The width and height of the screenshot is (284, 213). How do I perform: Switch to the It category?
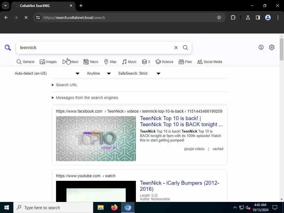click(146, 62)
